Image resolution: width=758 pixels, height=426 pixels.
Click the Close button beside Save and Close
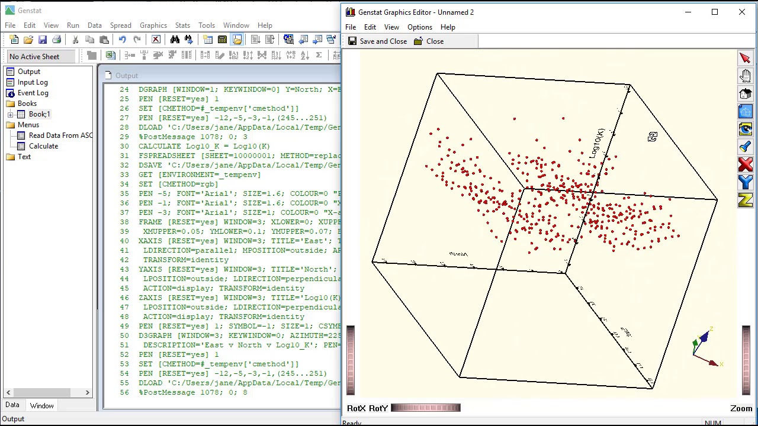click(429, 41)
